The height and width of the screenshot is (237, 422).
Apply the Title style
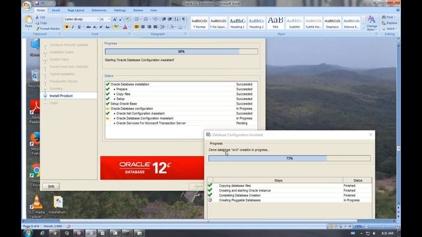pos(276,23)
